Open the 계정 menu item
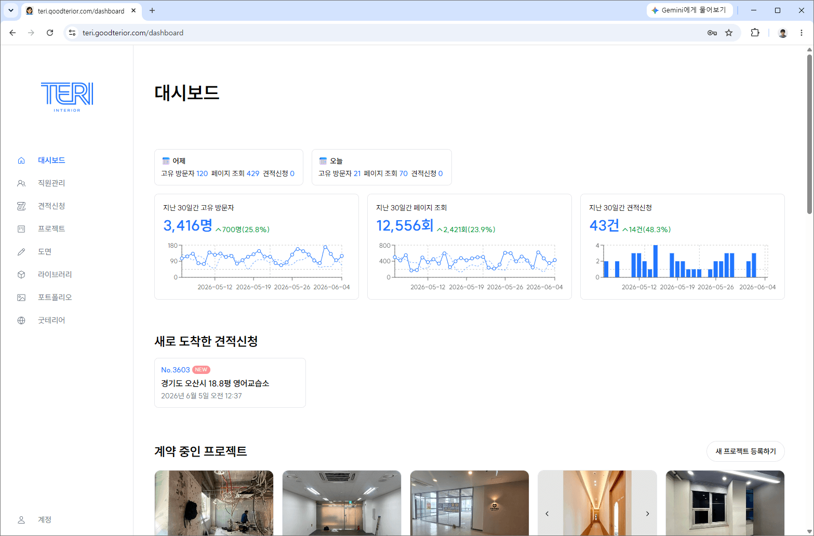 coord(45,520)
